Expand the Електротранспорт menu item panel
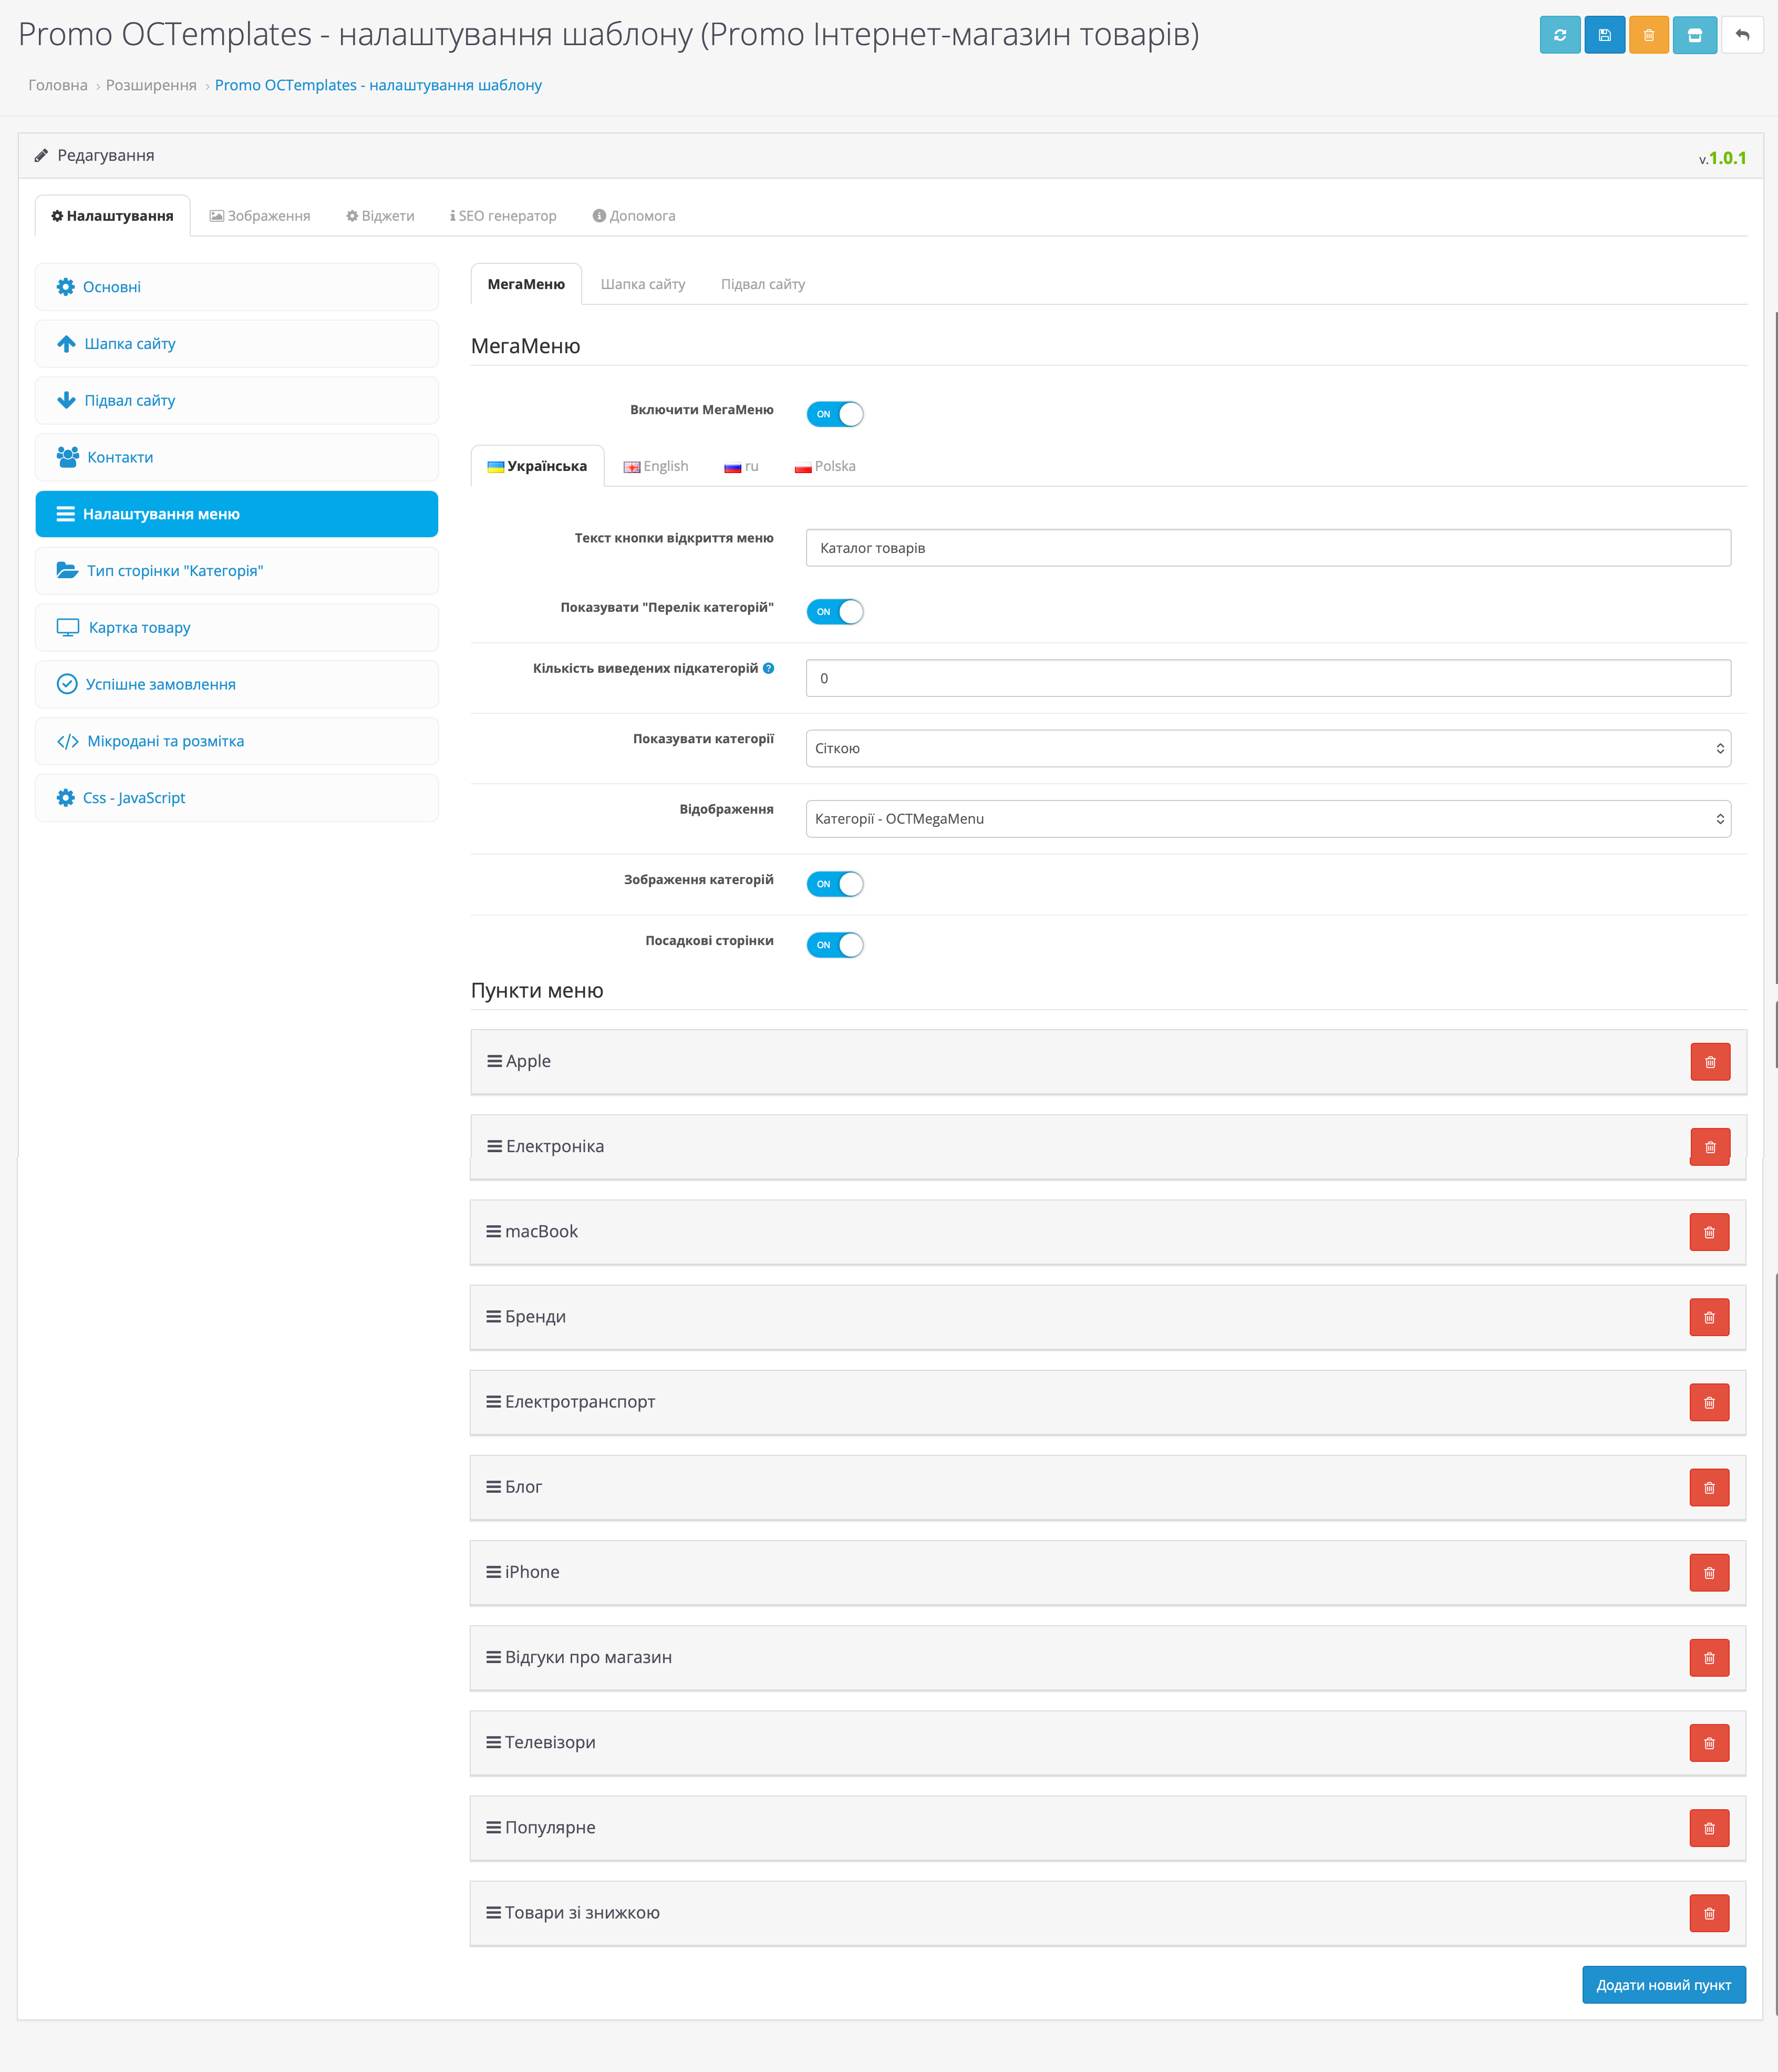This screenshot has height=2072, width=1778. (580, 1402)
